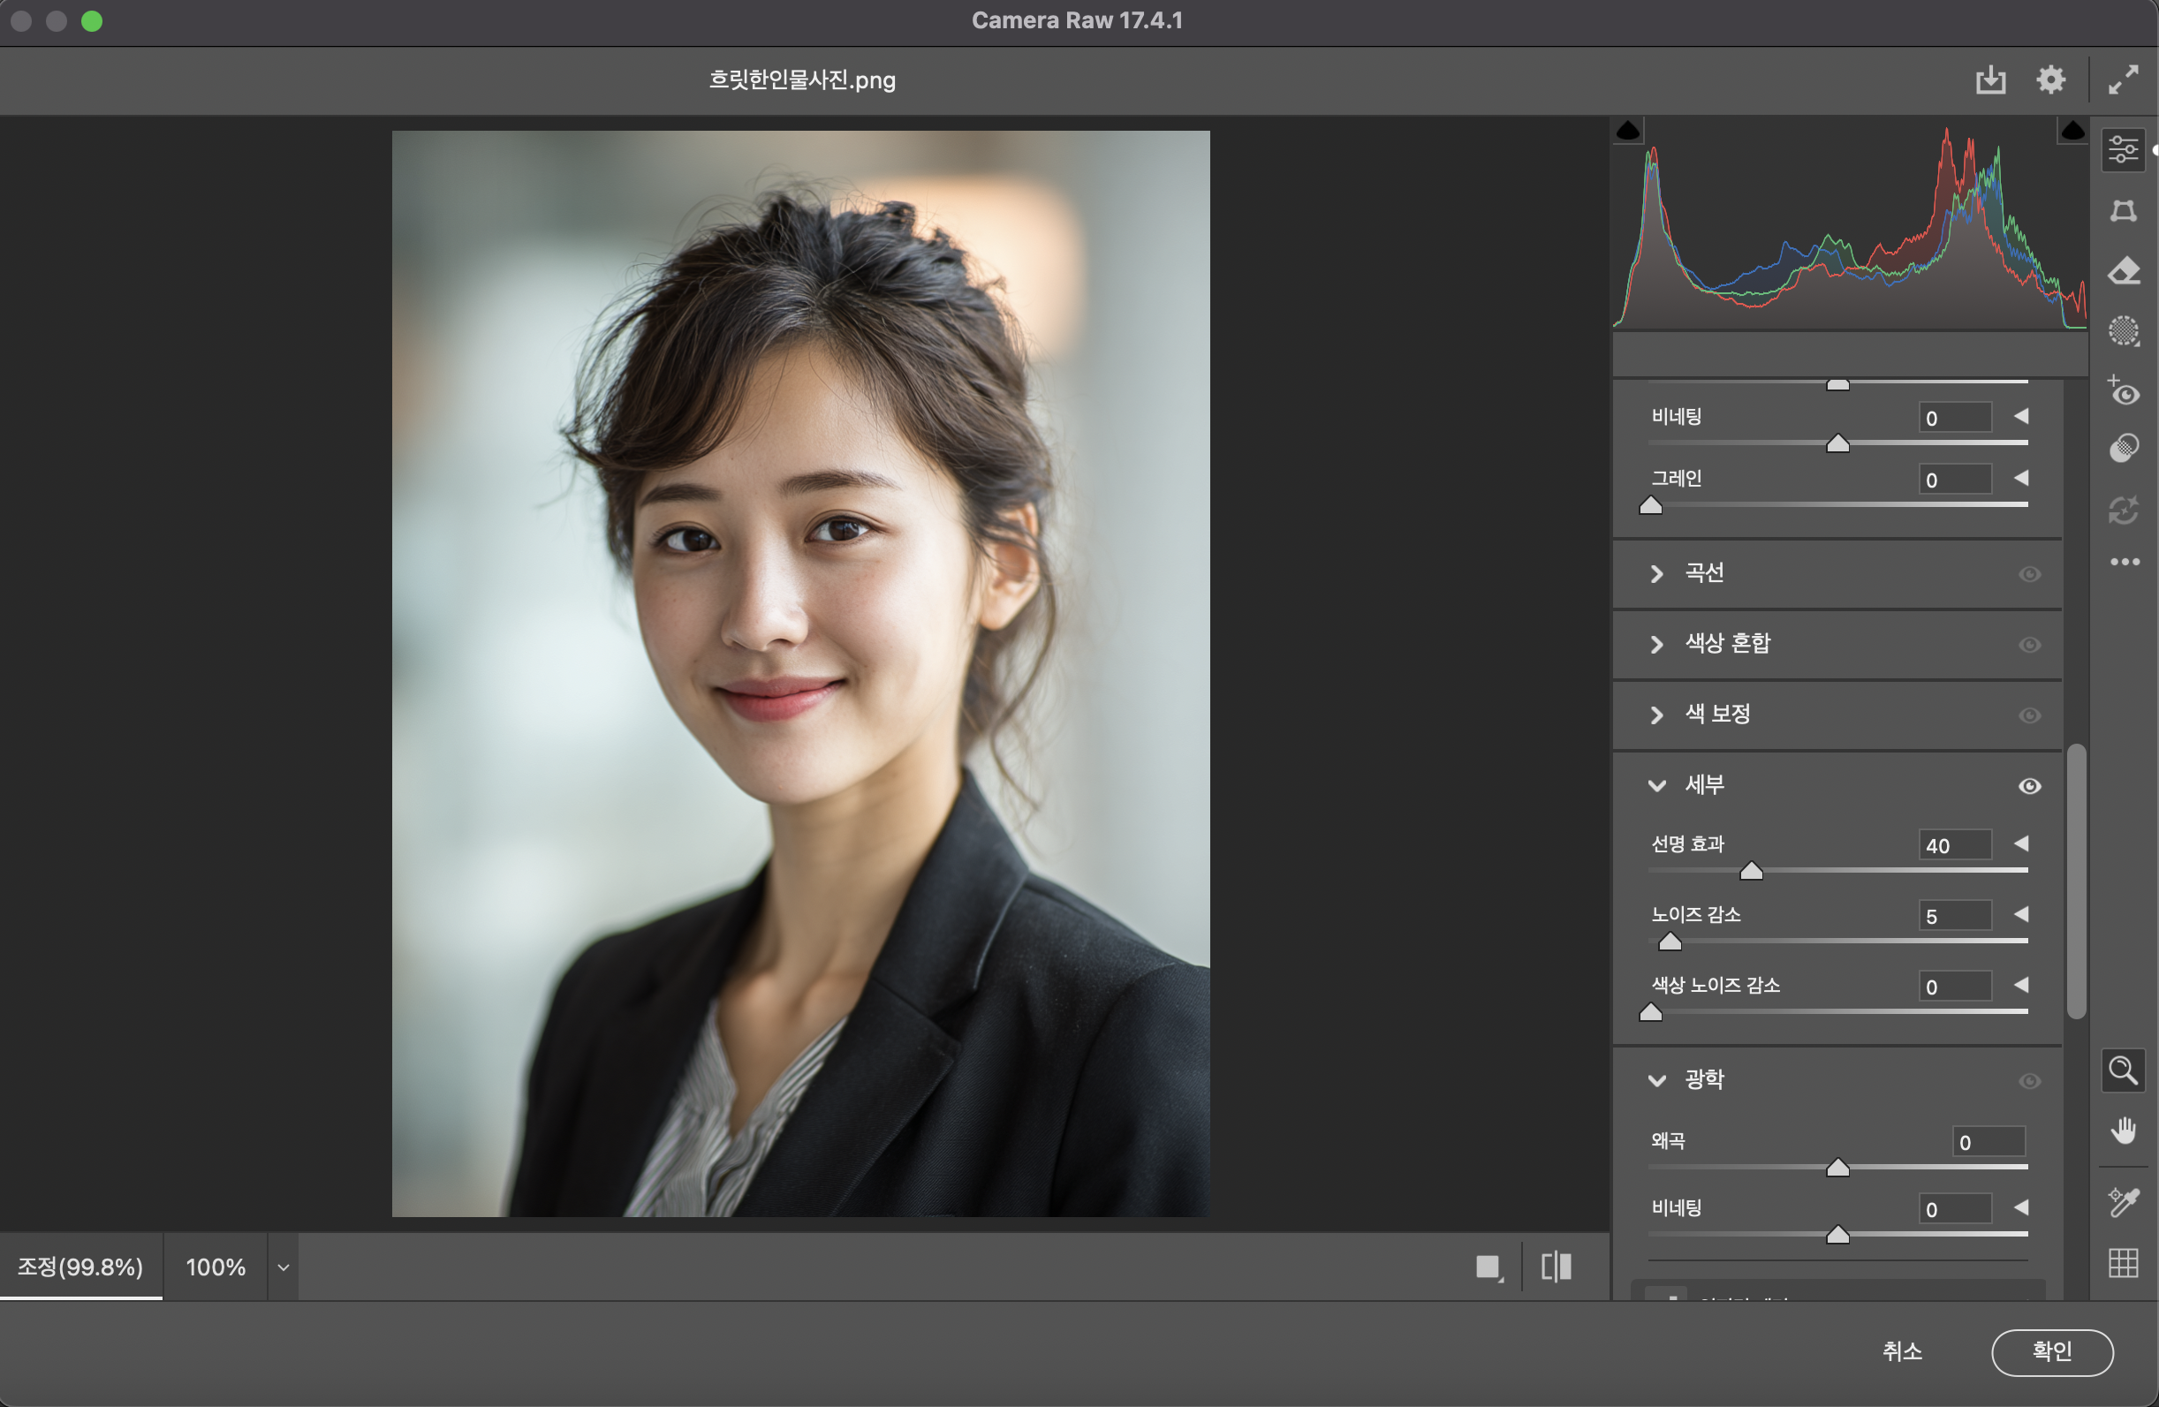Viewport: 2159px width, 1407px height.
Task: Select the Zoom magnifier tool
Action: [2123, 1071]
